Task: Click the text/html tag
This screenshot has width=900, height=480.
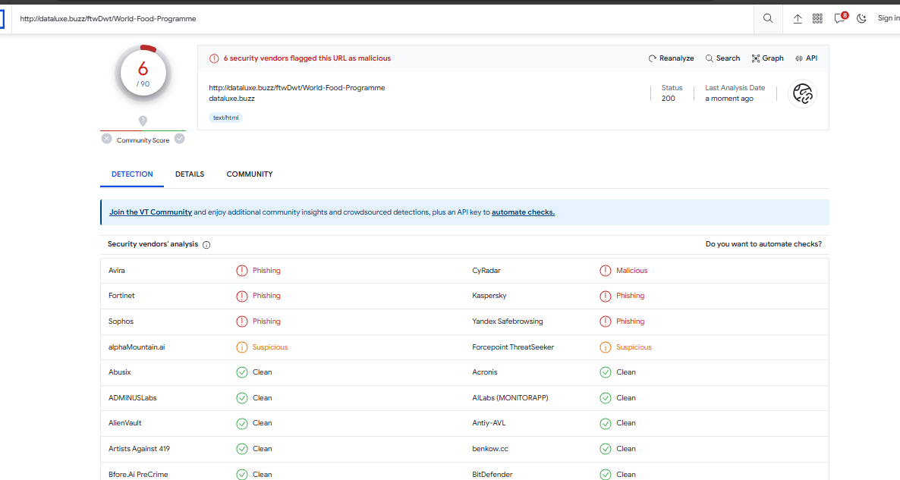Action: tap(225, 118)
